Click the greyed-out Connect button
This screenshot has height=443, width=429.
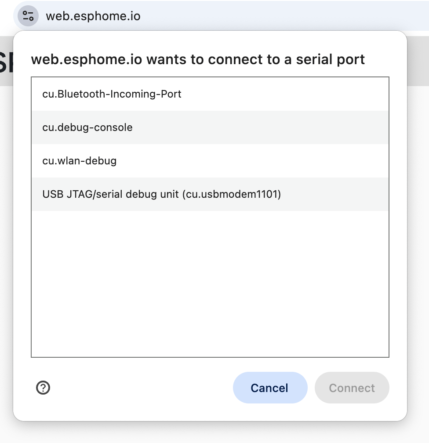tap(352, 388)
